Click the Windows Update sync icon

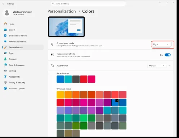(5, 88)
